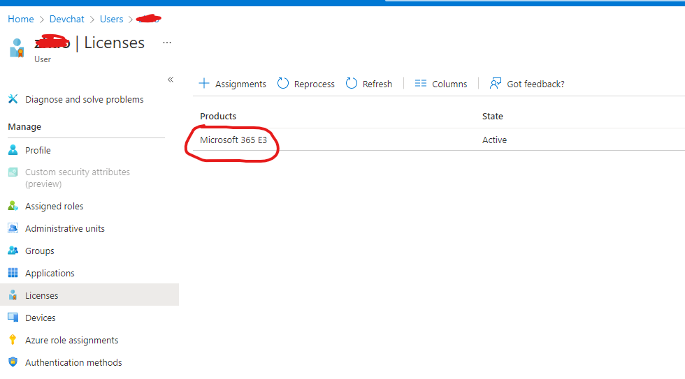Select the Microsoft 365 E3 product row

pyautogui.click(x=233, y=140)
